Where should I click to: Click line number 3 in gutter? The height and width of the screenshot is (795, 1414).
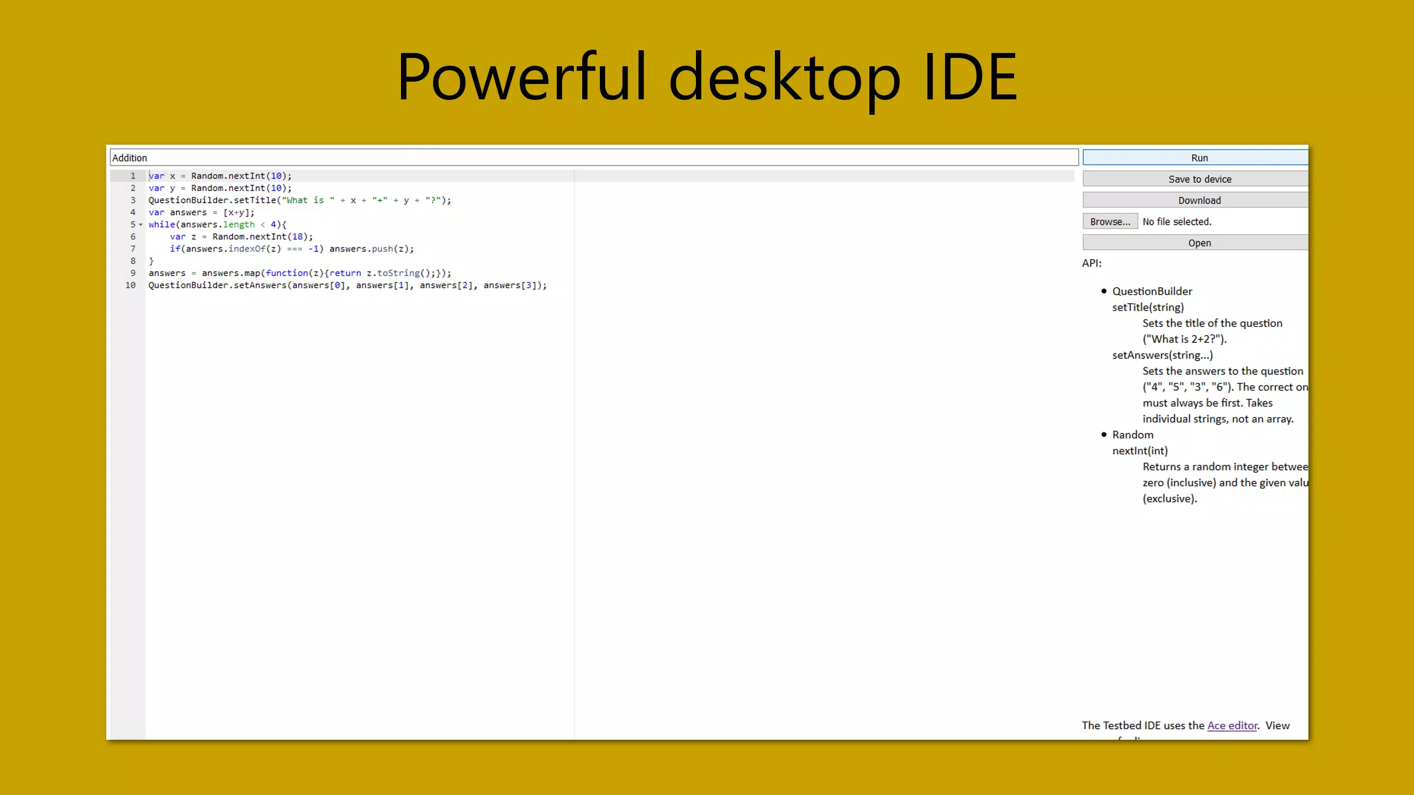tap(133, 200)
